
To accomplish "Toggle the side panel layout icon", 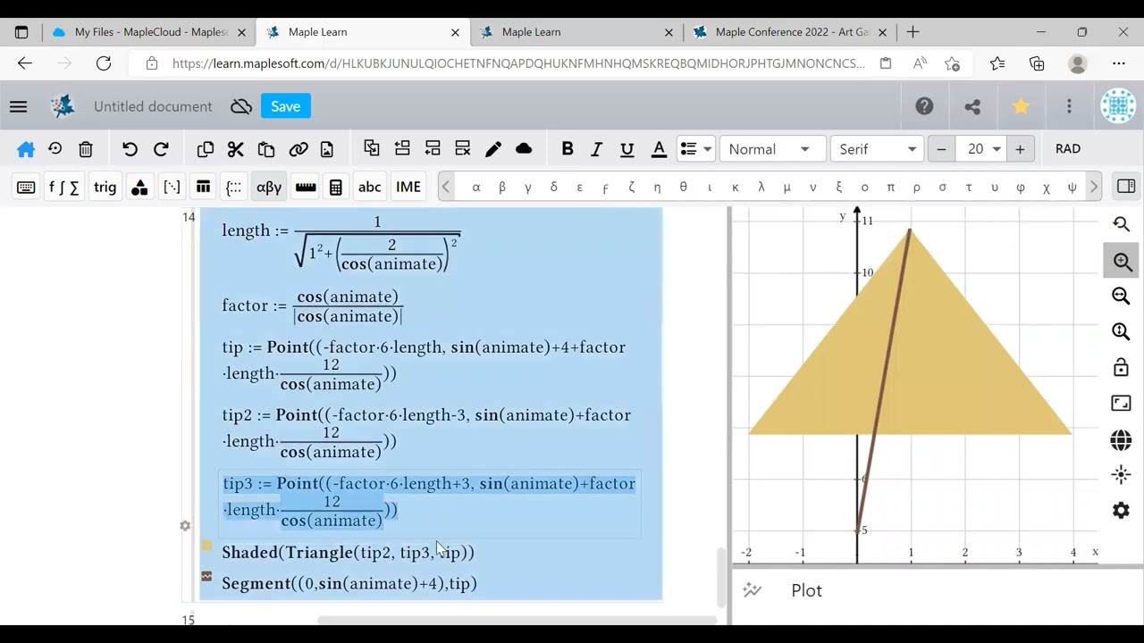I will click(1126, 187).
